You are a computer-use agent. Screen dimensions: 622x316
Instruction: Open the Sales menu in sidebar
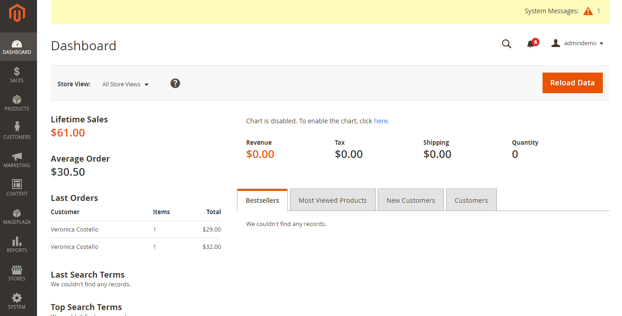tap(17, 75)
